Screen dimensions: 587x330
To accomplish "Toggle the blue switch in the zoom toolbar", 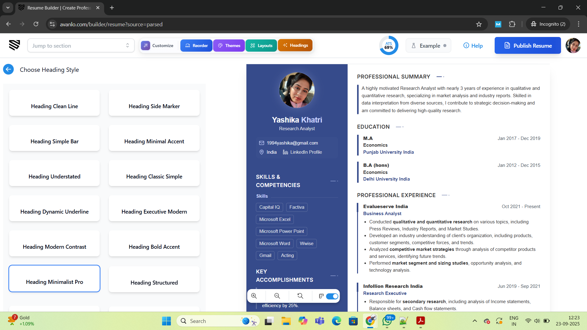I will [332, 296].
